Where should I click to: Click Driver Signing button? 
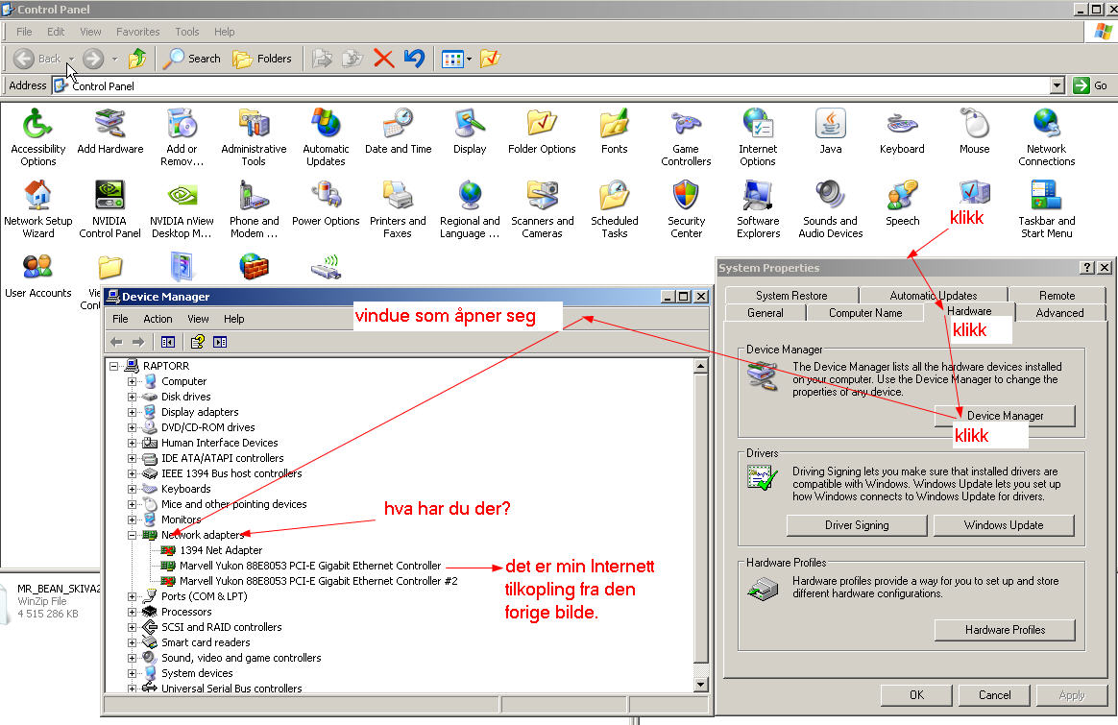coord(857,524)
